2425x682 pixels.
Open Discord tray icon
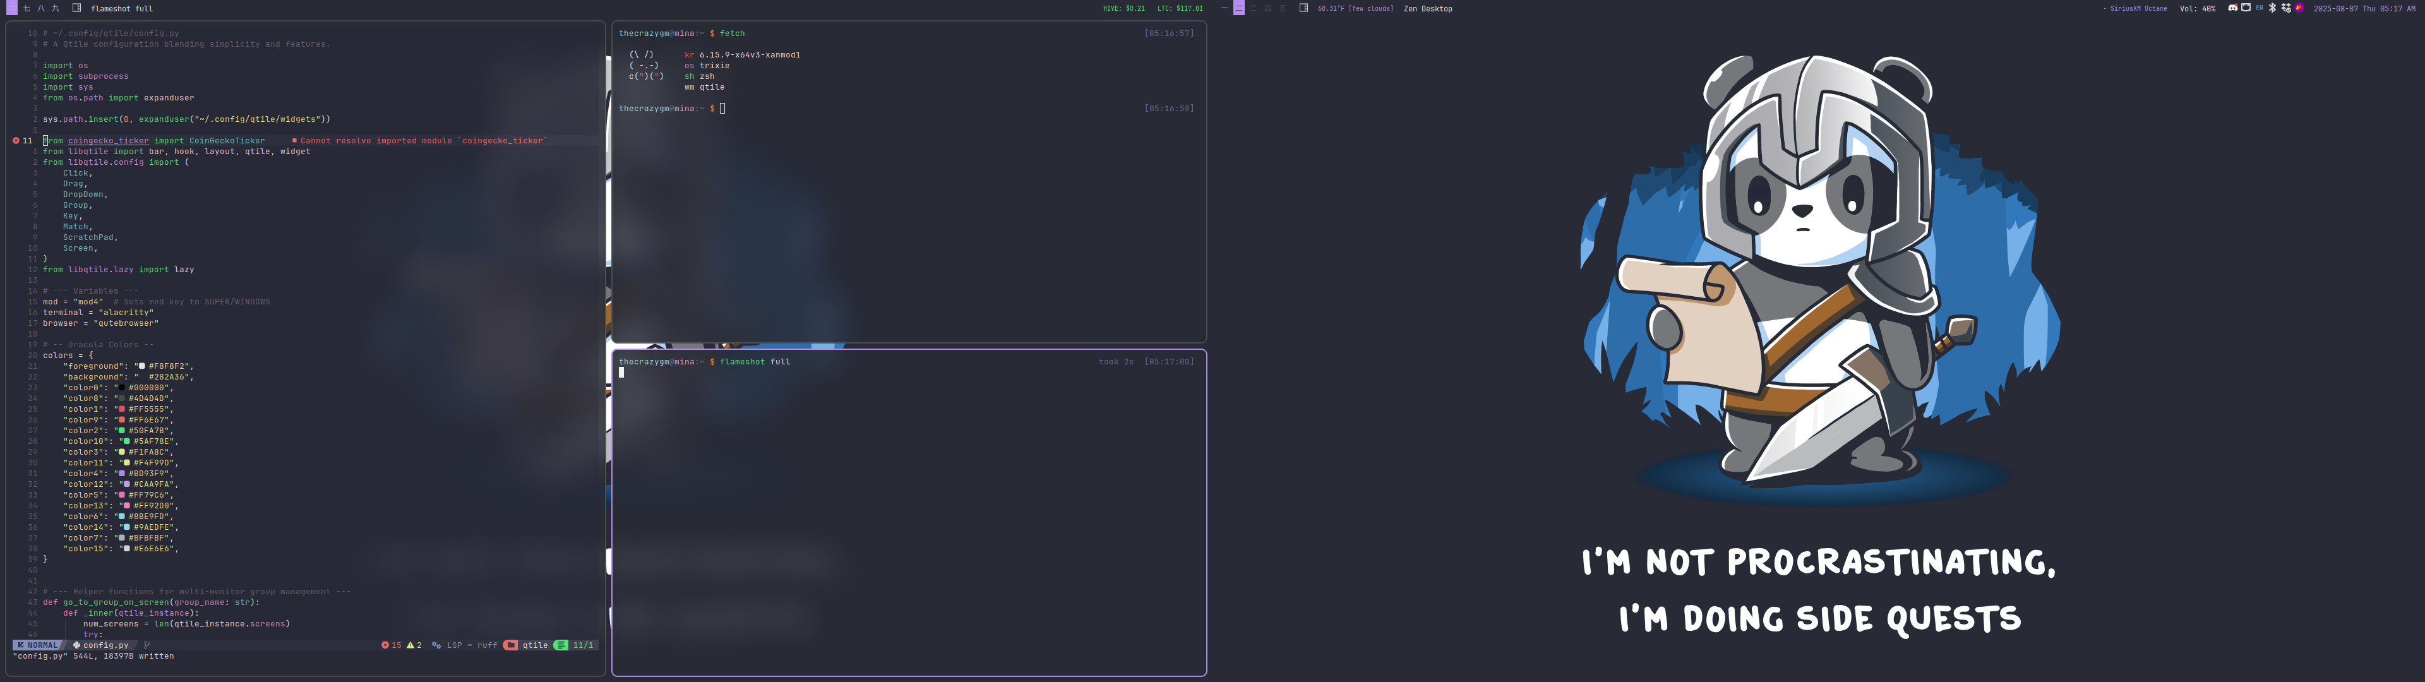(2233, 8)
